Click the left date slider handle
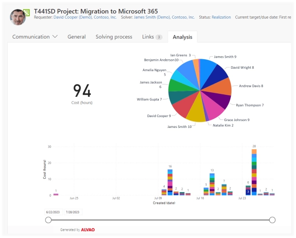296x238 pixels. (x=48, y=220)
